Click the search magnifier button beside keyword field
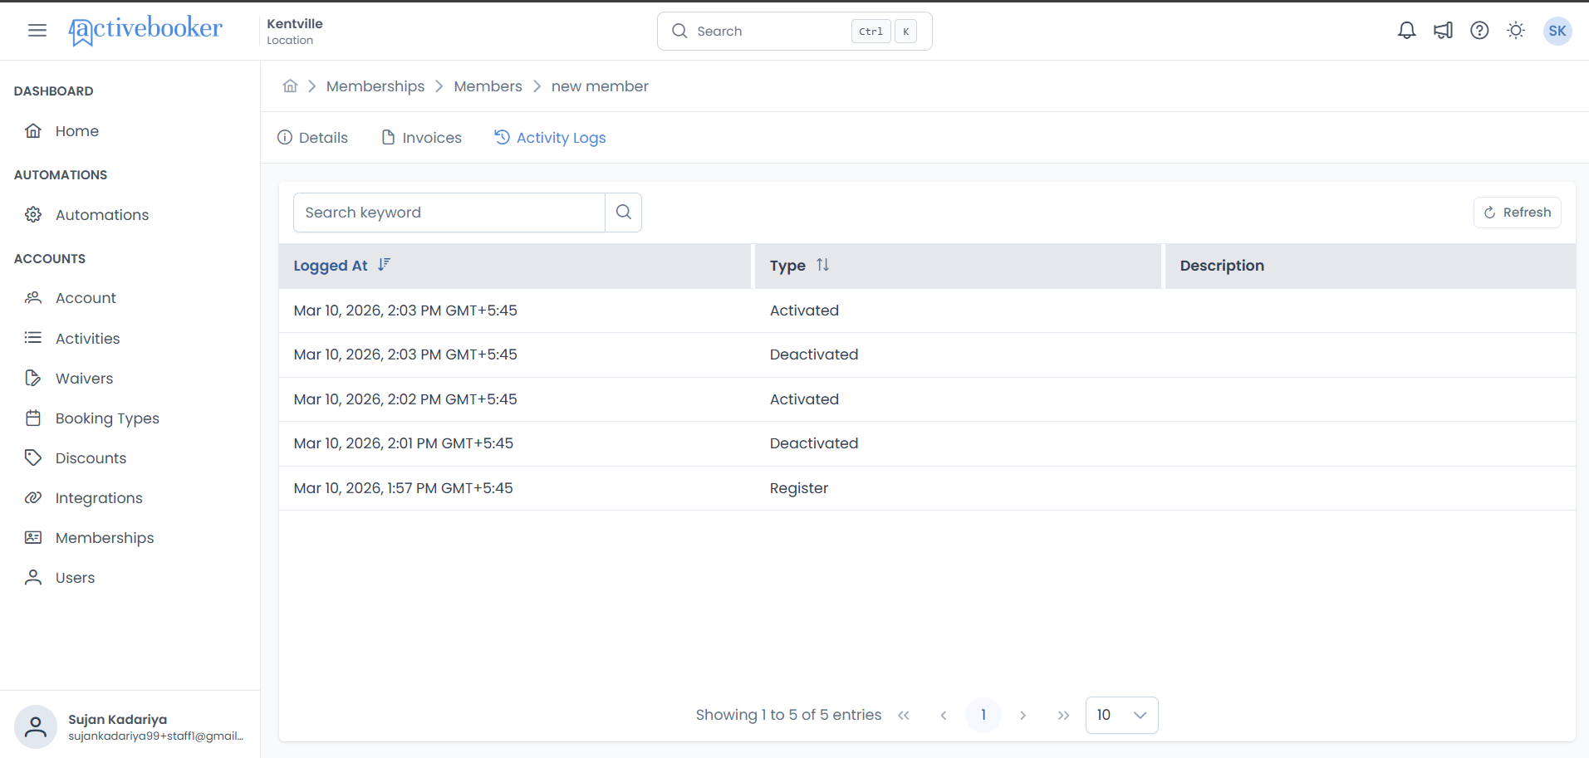This screenshot has width=1589, height=758. pos(623,213)
